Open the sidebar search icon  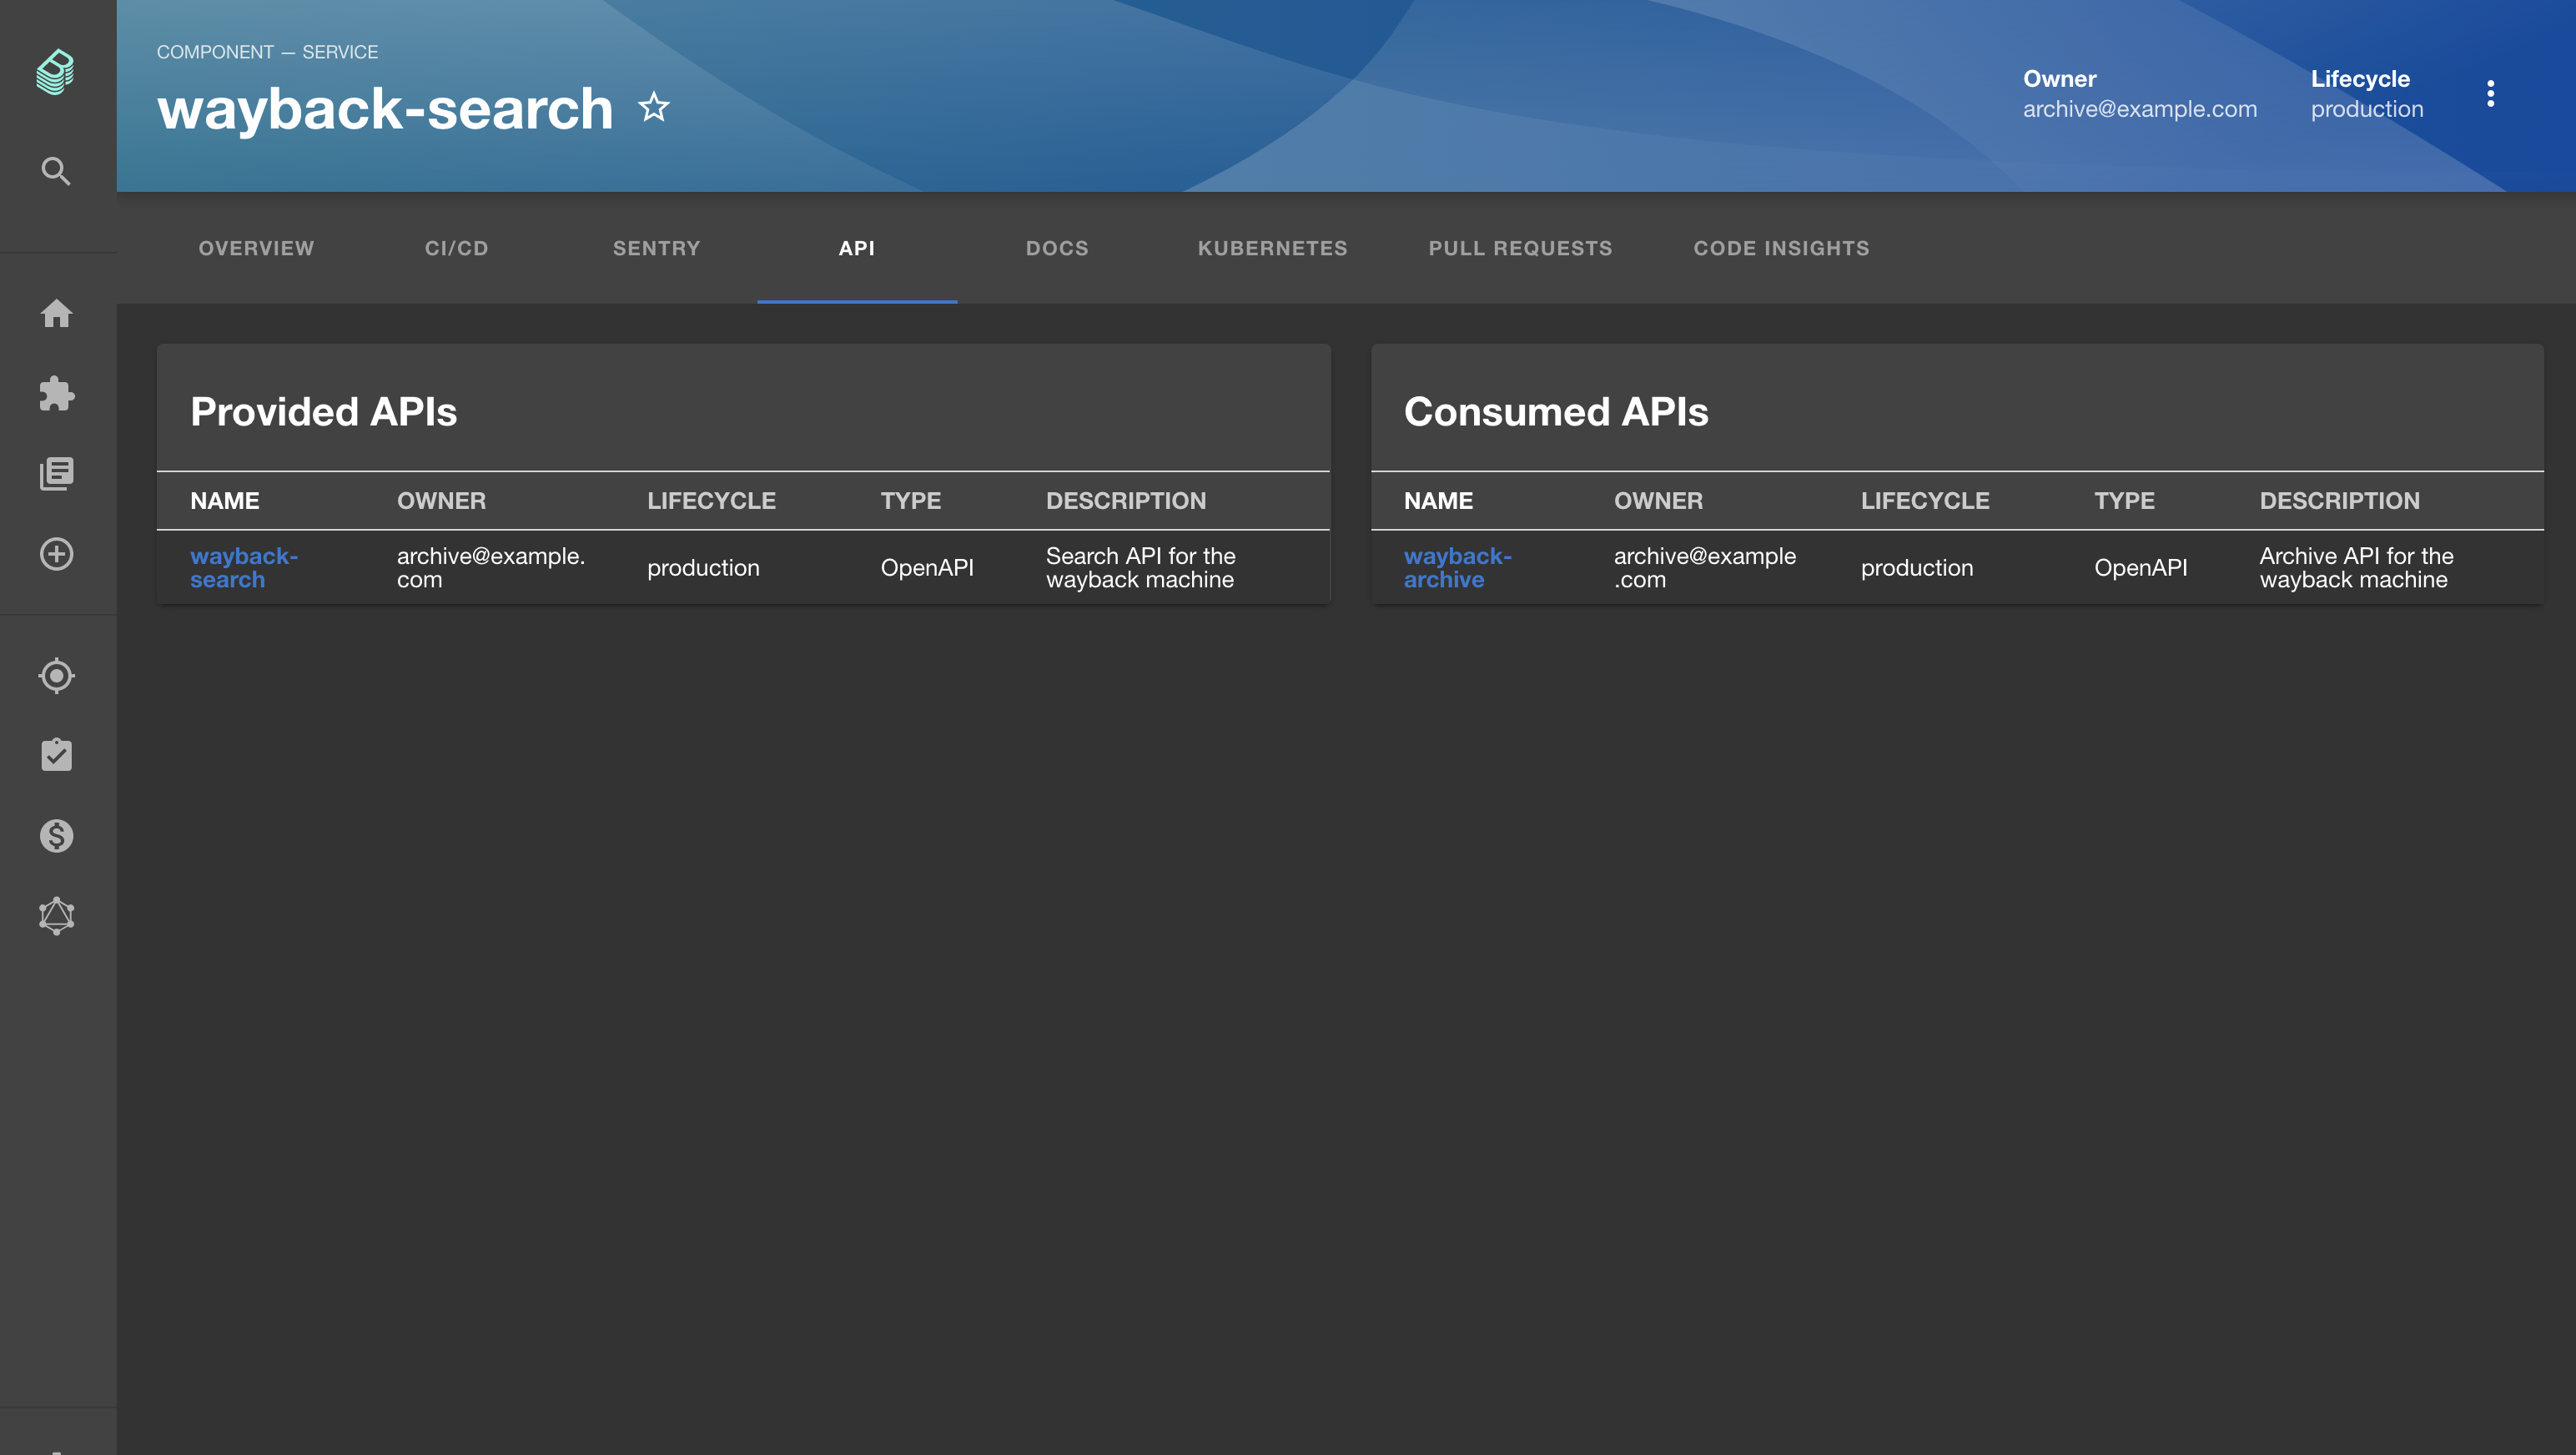[x=56, y=171]
